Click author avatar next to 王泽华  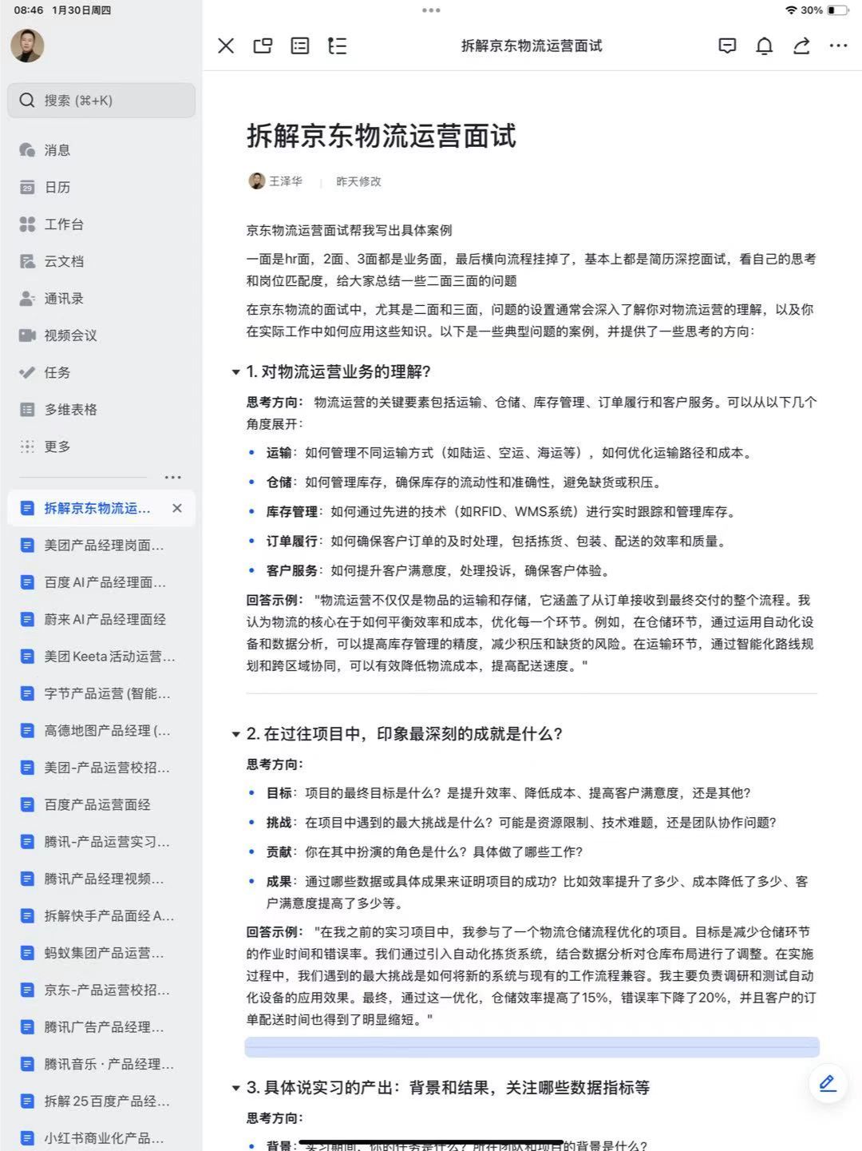[x=256, y=181]
